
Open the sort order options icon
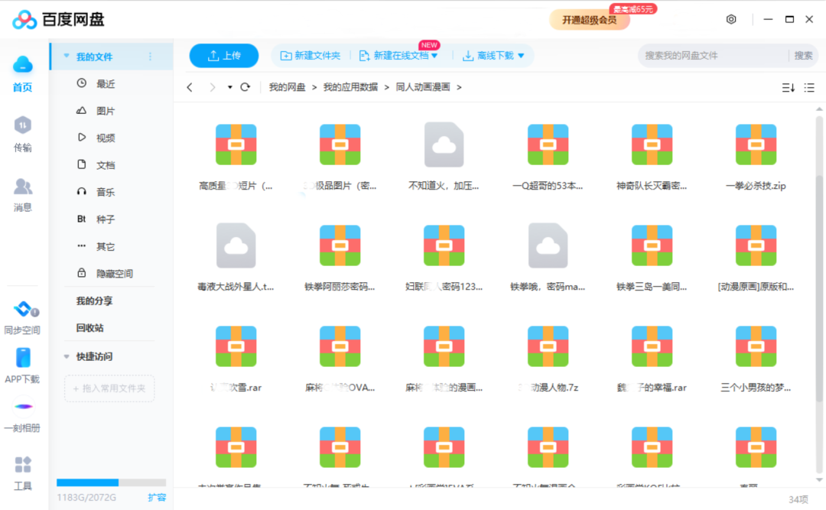[x=788, y=88]
